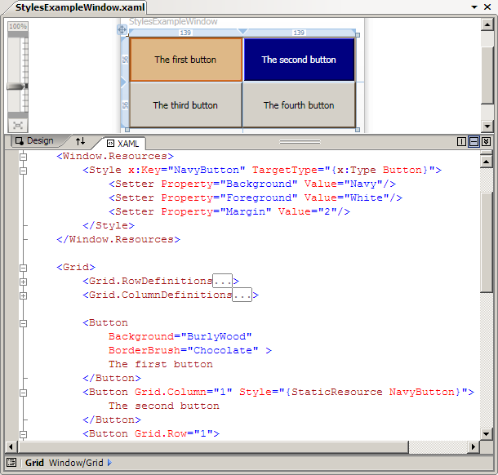Screen dimensions: 498x475
Task: Click the collapsed RowDefinitions ellipsis box
Action: [x=222, y=281]
